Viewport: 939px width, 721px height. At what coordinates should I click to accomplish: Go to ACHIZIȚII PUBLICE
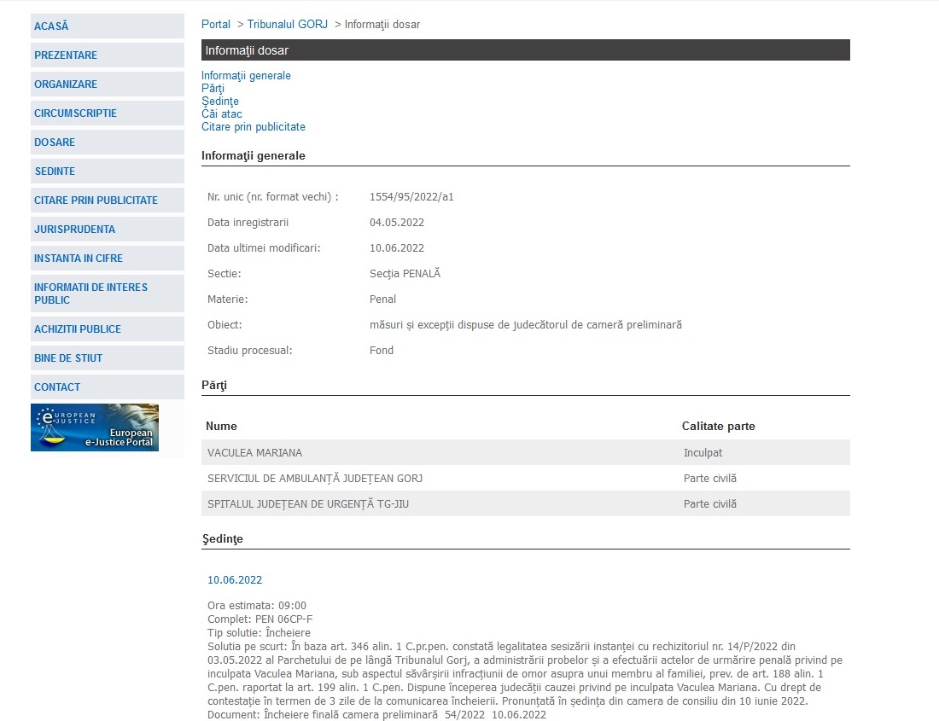(78, 329)
